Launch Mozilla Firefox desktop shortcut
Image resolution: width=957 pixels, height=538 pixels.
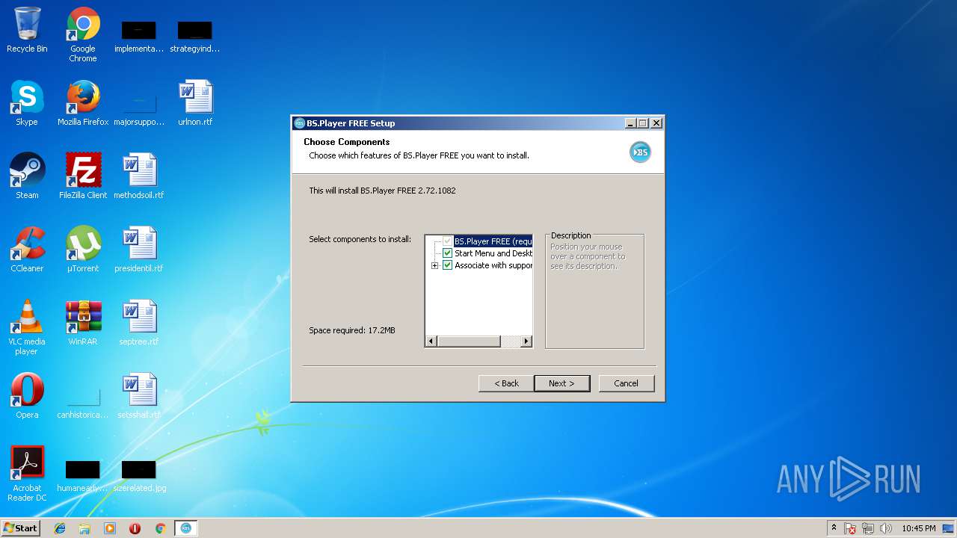click(x=83, y=103)
